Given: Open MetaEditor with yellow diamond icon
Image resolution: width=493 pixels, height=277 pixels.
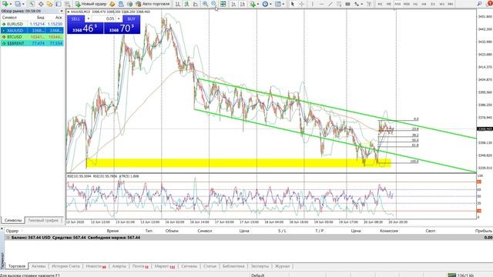Looking at the screenshot, I should [112, 4].
